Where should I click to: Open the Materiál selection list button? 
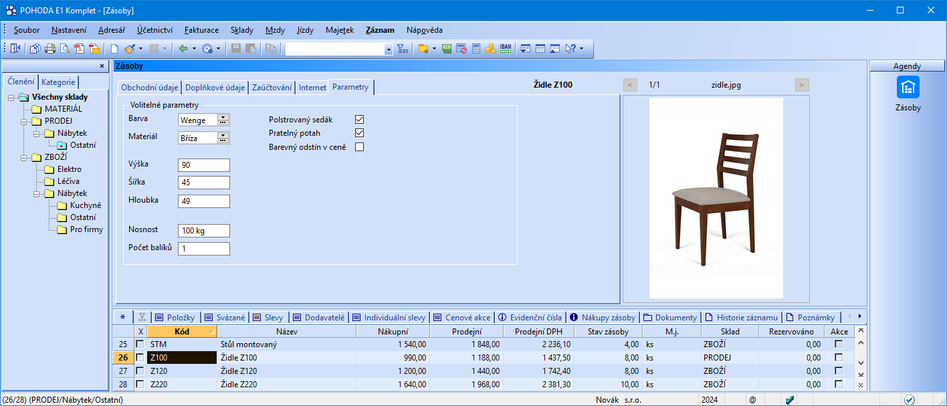click(223, 138)
